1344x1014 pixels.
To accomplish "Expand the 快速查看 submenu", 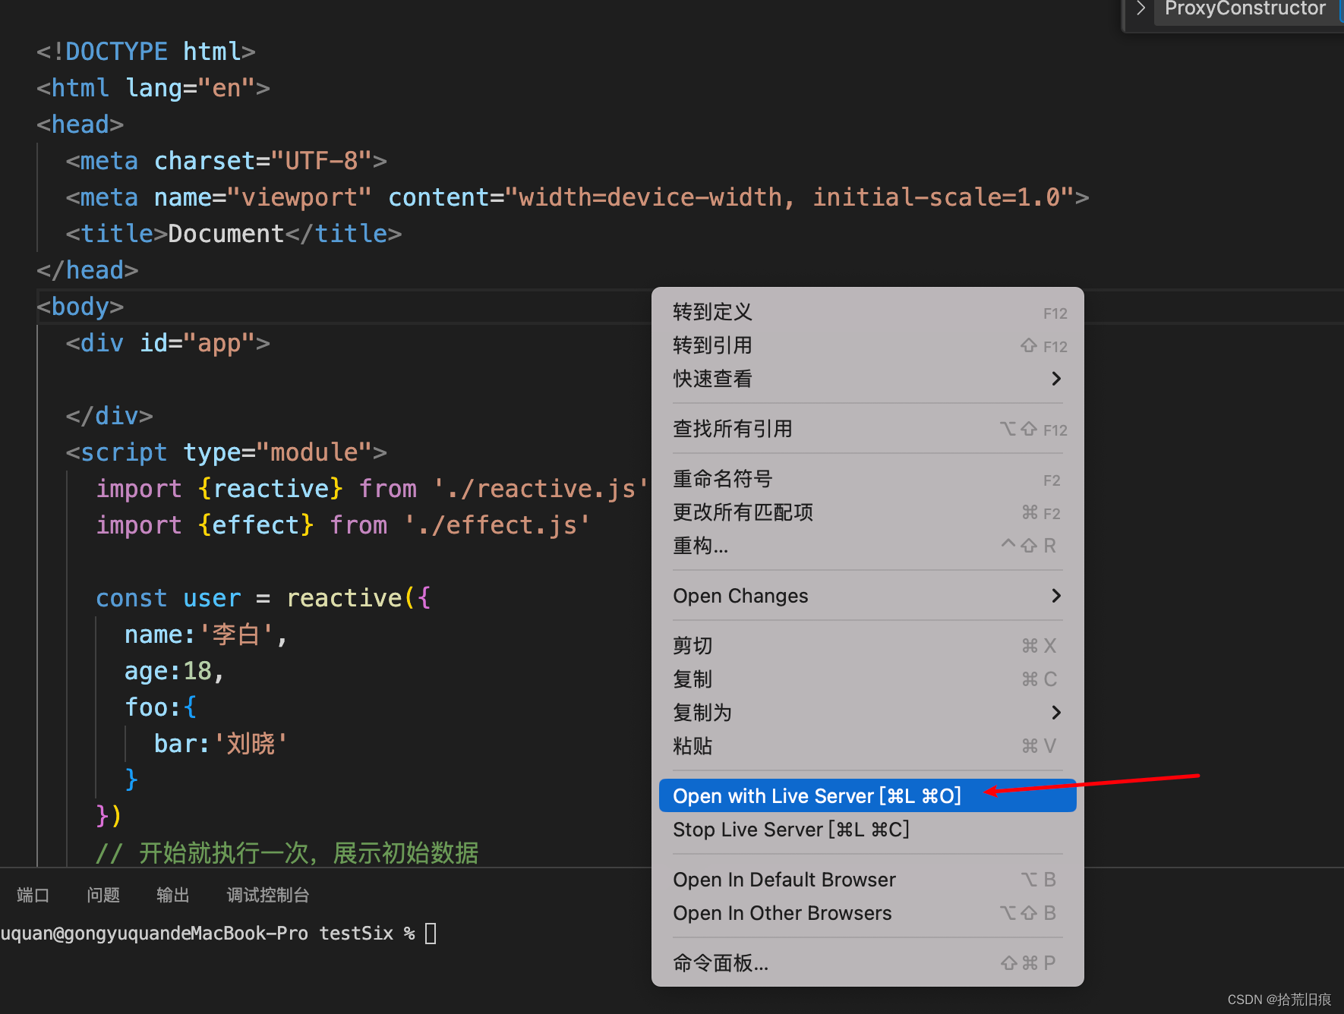I will click(867, 379).
